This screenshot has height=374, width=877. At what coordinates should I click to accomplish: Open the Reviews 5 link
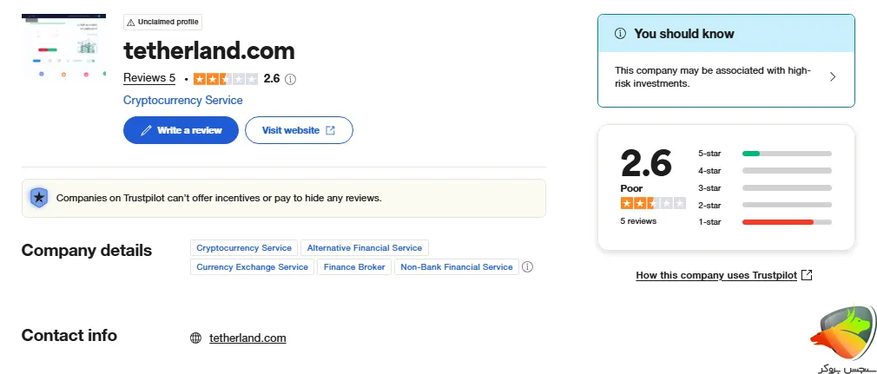(x=149, y=78)
